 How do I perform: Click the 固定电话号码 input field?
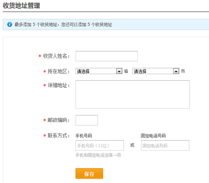click(165, 145)
